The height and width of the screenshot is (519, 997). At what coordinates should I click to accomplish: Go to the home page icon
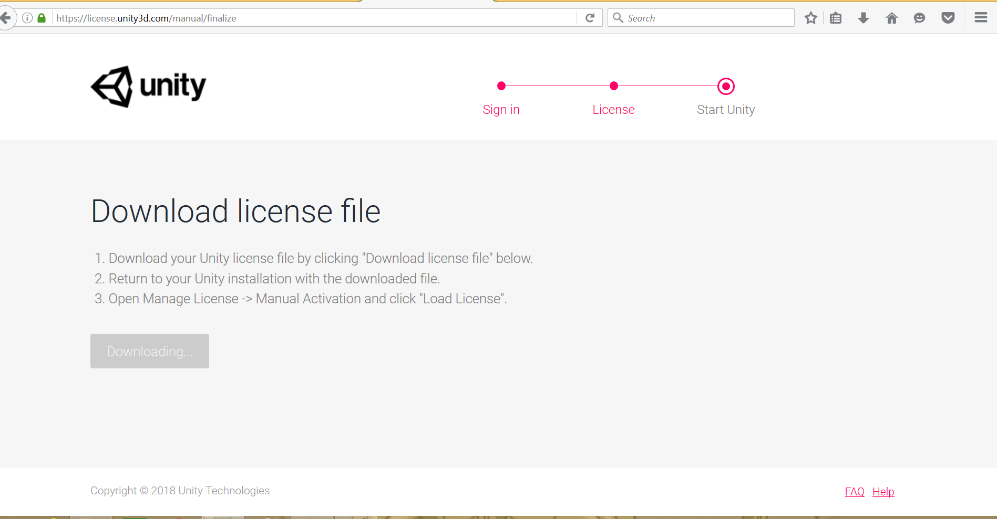coord(891,18)
